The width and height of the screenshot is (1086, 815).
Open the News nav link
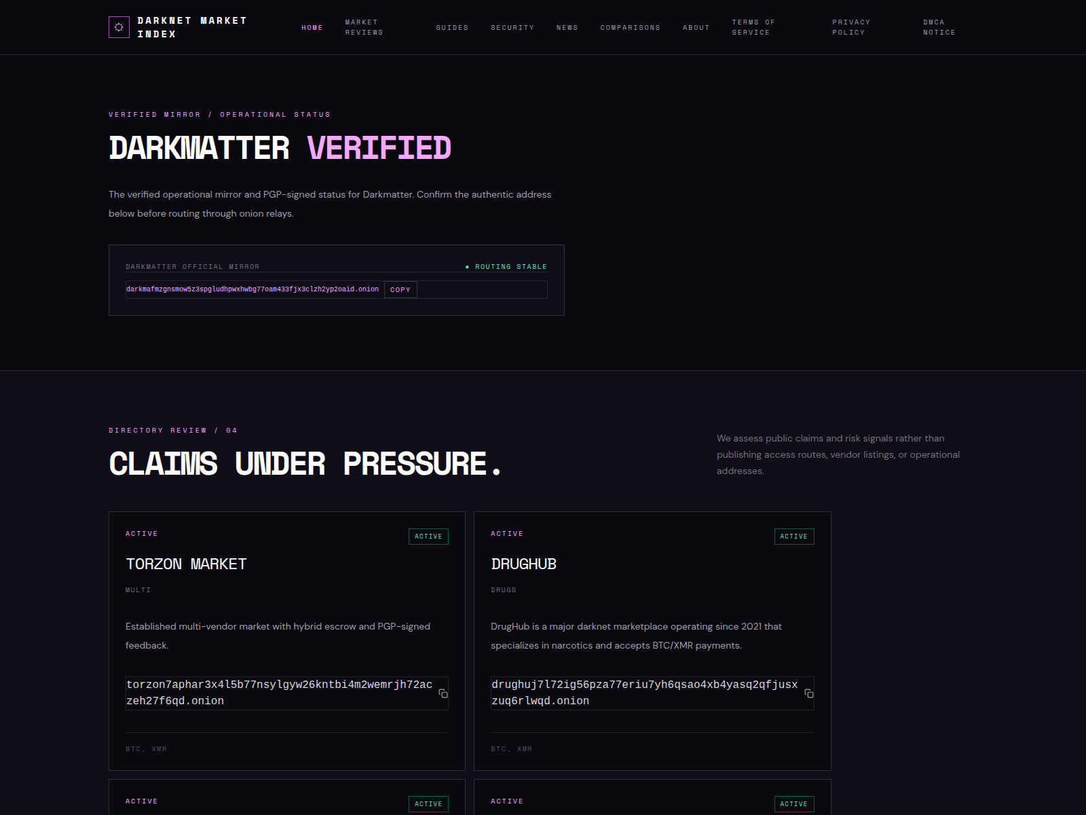coord(567,28)
